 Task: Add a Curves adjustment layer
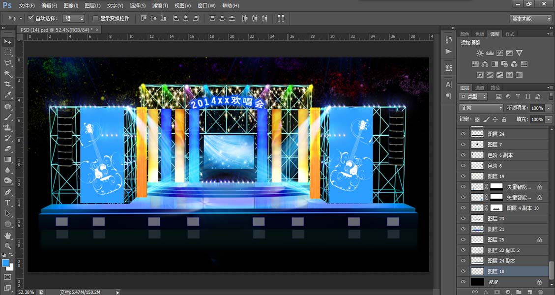point(500,53)
